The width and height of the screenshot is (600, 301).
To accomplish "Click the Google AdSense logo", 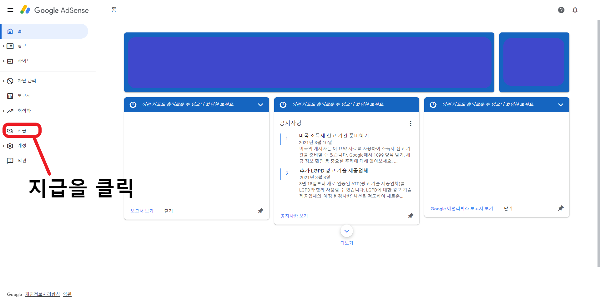I will [x=54, y=10].
